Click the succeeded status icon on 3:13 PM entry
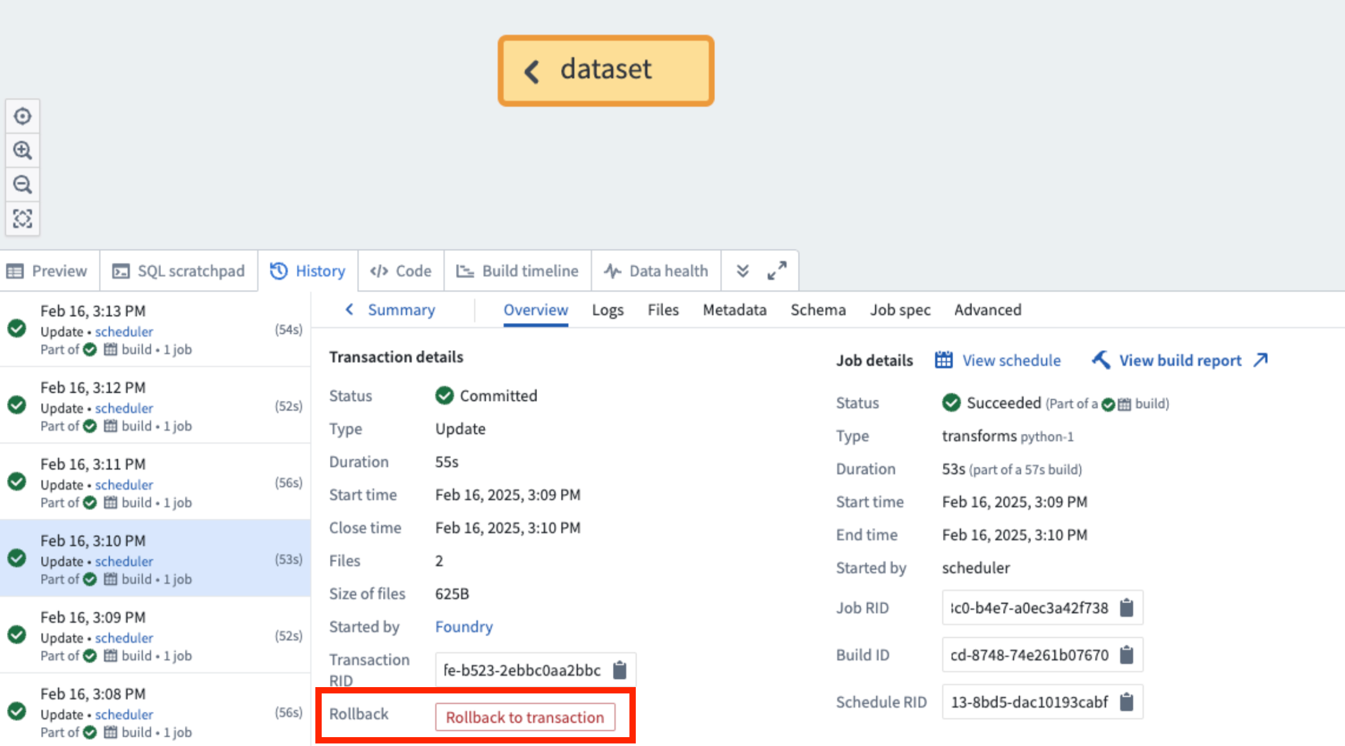1345x746 pixels. (16, 329)
